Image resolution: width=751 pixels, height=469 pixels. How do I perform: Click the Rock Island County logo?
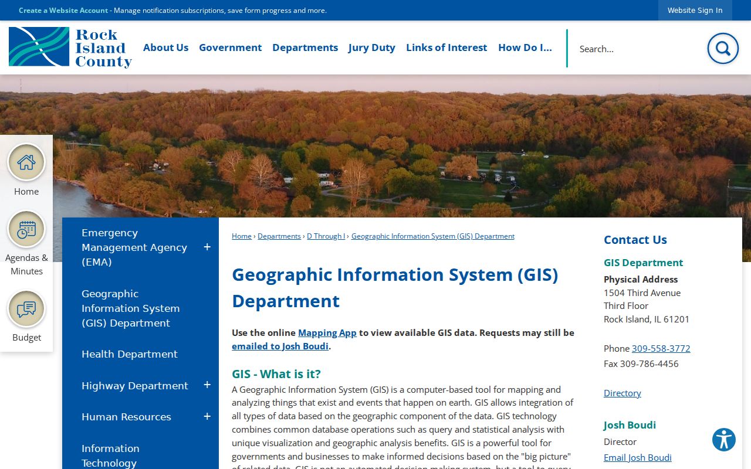point(70,47)
